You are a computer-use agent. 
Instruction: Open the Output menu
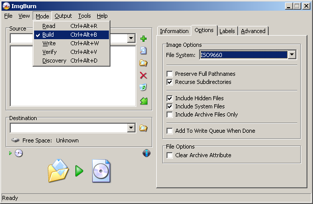[63, 16]
